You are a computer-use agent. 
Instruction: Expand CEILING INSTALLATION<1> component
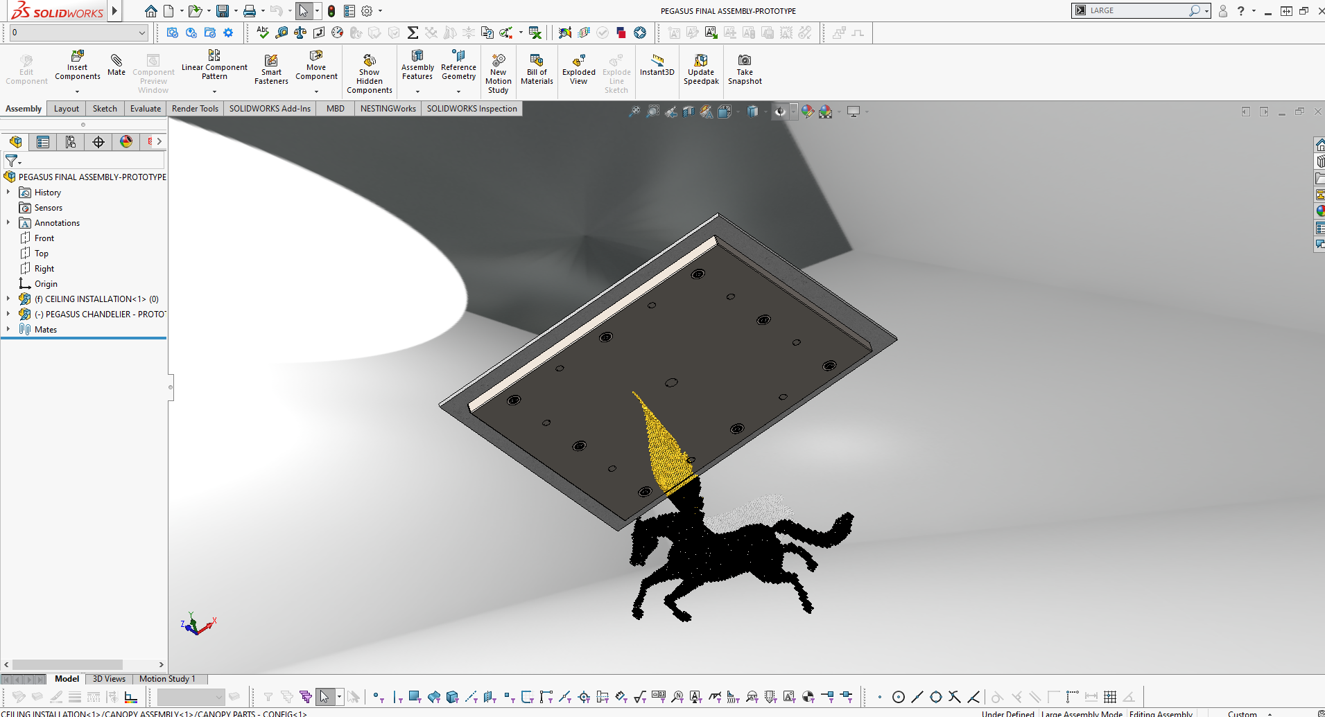[x=8, y=299]
